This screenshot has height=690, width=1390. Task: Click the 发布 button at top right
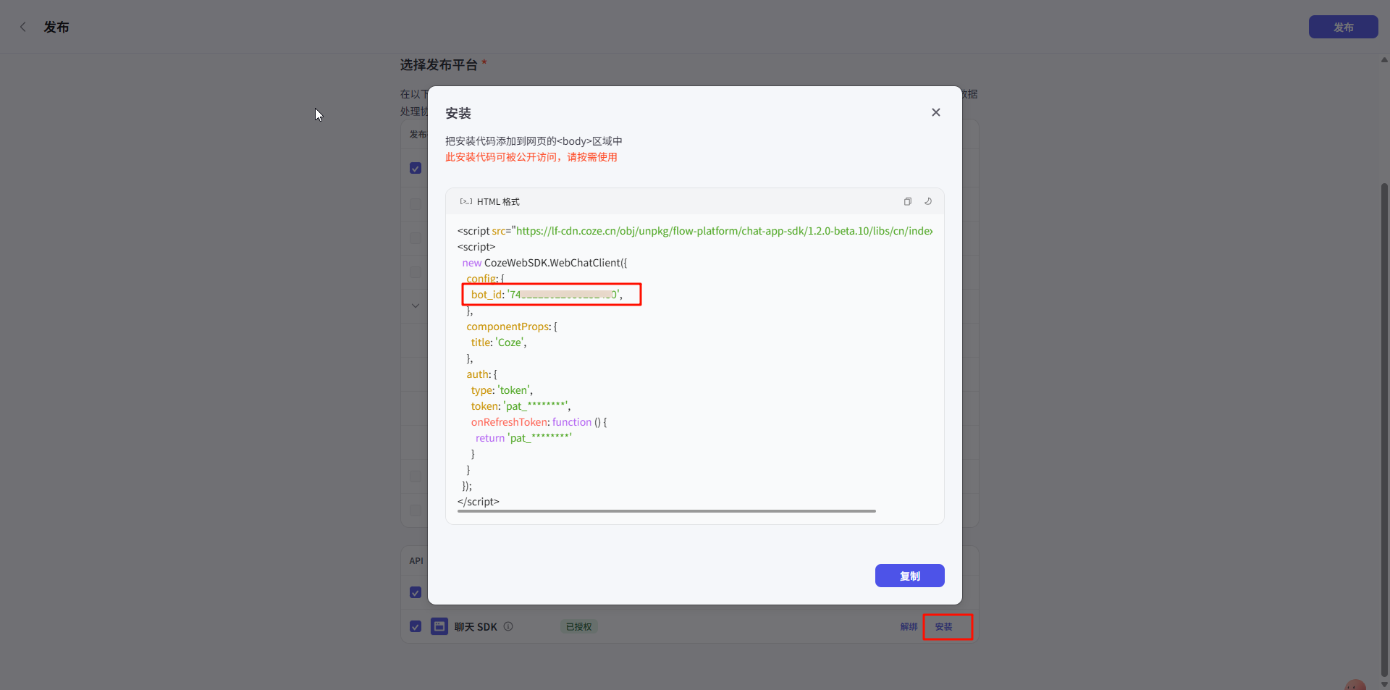point(1343,27)
